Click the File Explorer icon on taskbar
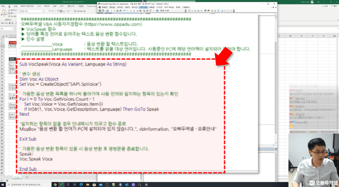The width and height of the screenshot is (339, 187). pyautogui.click(x=88, y=184)
